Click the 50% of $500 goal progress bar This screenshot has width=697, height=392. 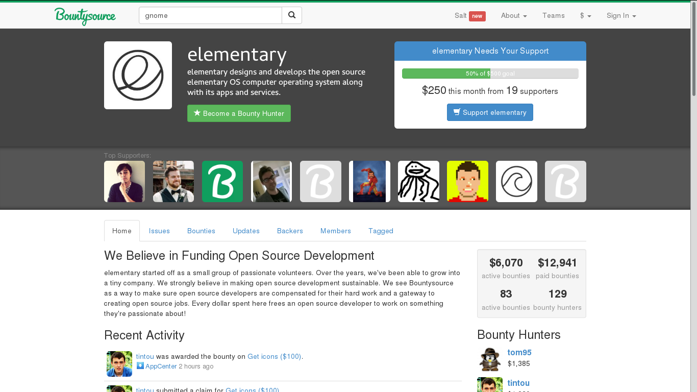[x=490, y=73]
